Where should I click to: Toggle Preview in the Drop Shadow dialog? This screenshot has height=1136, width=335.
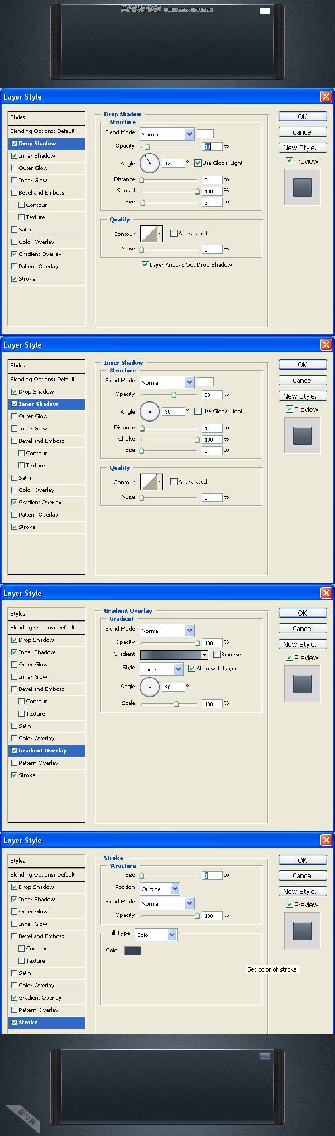point(289,161)
